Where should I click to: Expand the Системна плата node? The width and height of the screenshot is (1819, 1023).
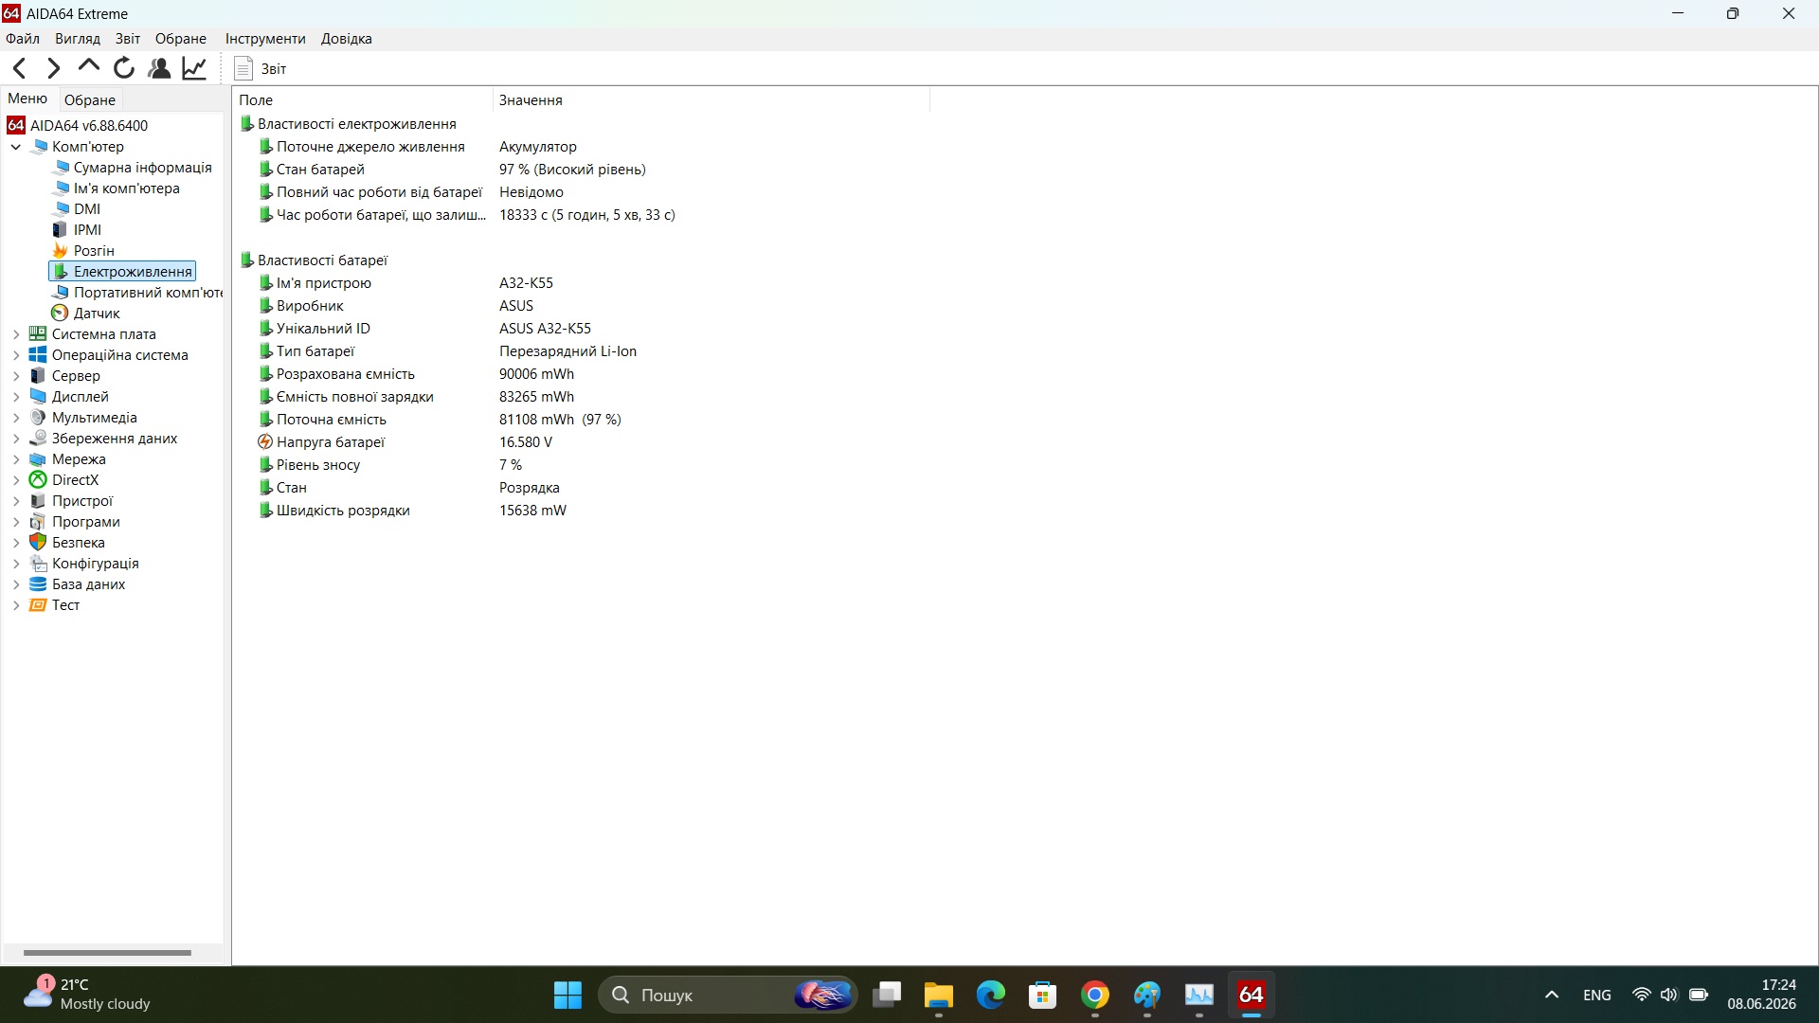click(x=16, y=334)
